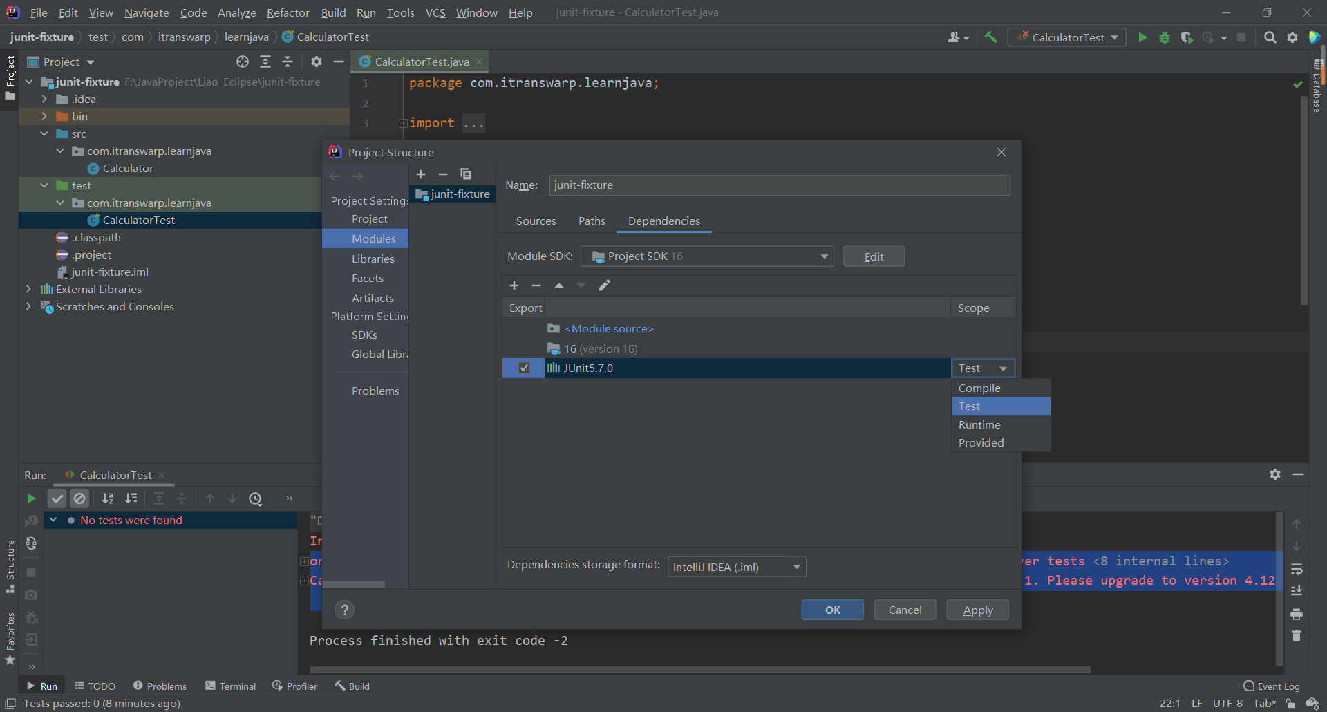Expand External Libraries node

28,289
